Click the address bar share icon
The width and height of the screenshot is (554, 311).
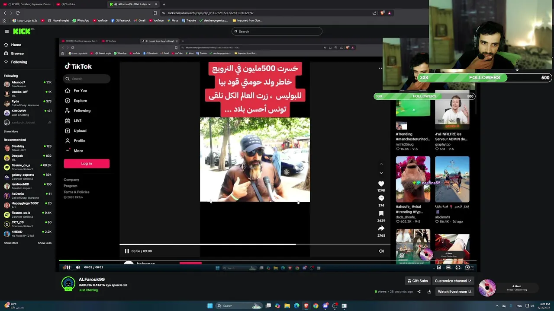pyautogui.click(x=374, y=13)
